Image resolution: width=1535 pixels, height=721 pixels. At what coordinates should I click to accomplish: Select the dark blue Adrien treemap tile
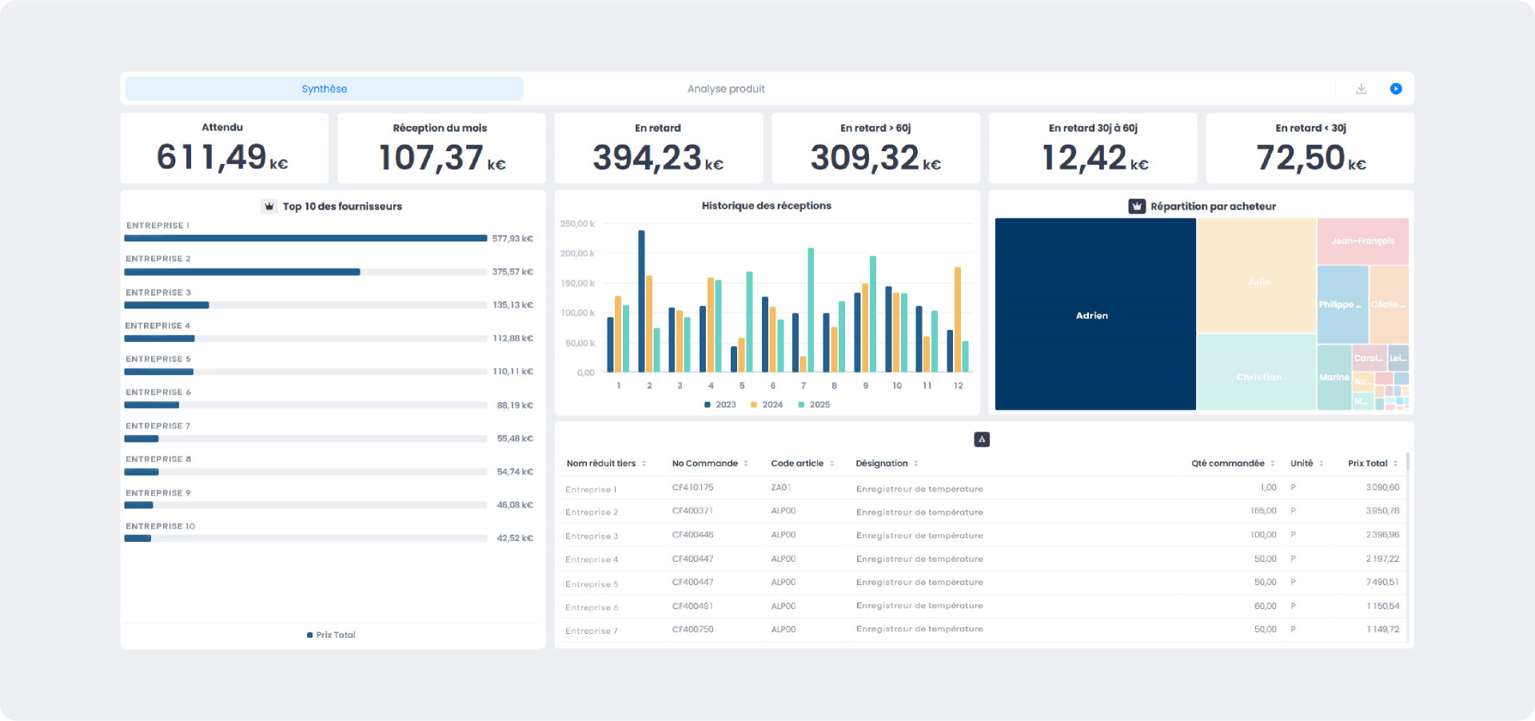coord(1094,315)
